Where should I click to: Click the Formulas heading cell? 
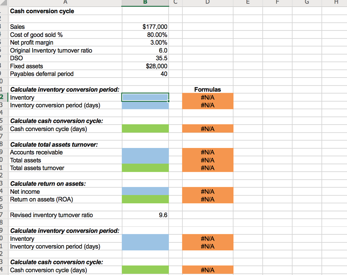[208, 89]
